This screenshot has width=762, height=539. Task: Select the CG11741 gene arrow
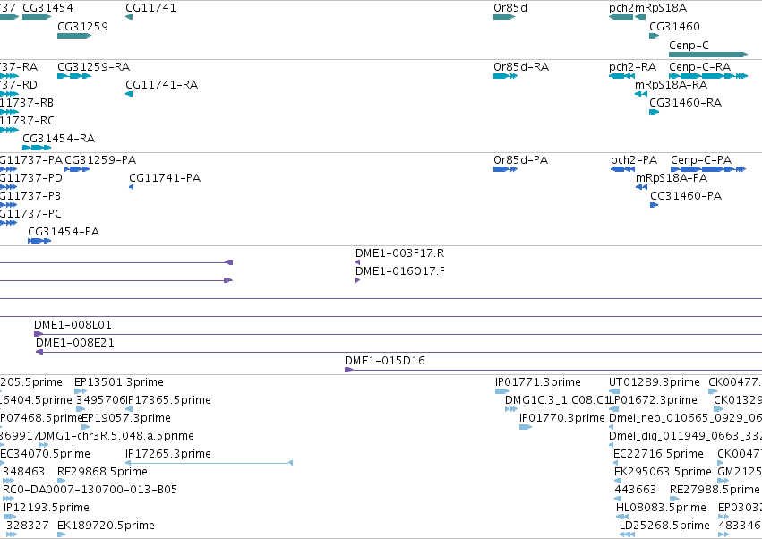pos(129,17)
